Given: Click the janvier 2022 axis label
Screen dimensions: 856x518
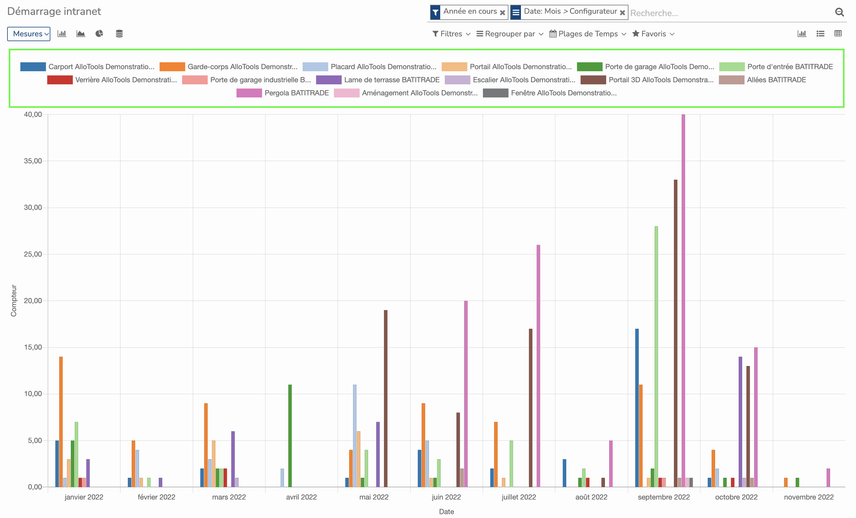Looking at the screenshot, I should [84, 497].
